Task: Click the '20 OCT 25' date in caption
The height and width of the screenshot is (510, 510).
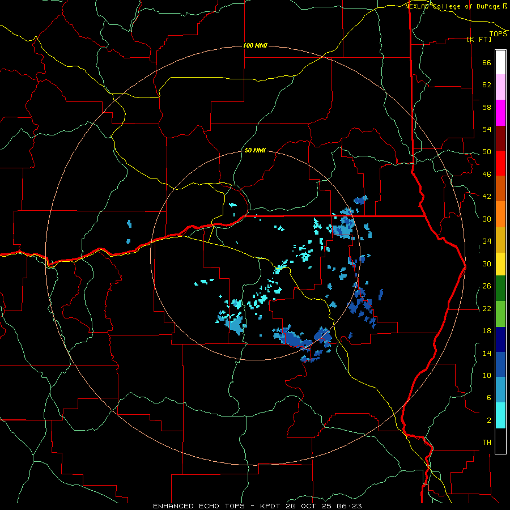Action: (x=309, y=506)
